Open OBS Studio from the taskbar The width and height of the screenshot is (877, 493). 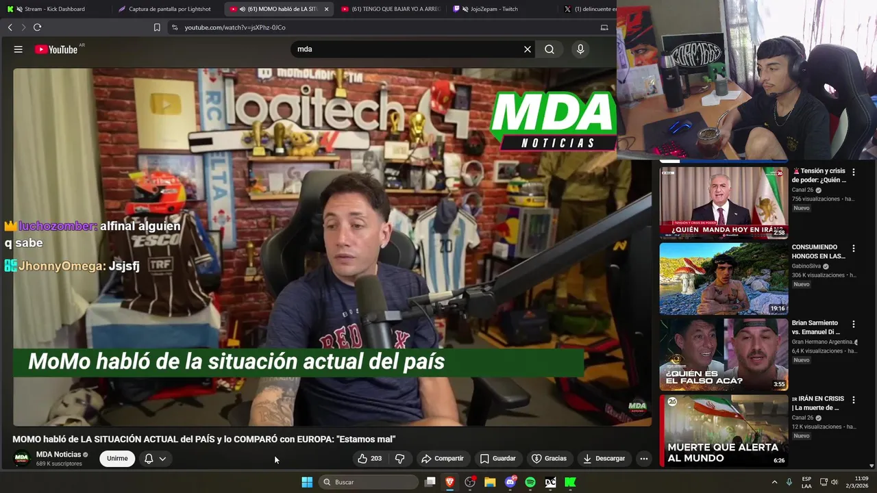tap(470, 482)
